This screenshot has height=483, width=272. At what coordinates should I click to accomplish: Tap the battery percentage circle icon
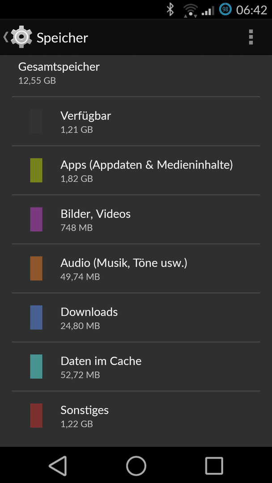(x=225, y=9)
